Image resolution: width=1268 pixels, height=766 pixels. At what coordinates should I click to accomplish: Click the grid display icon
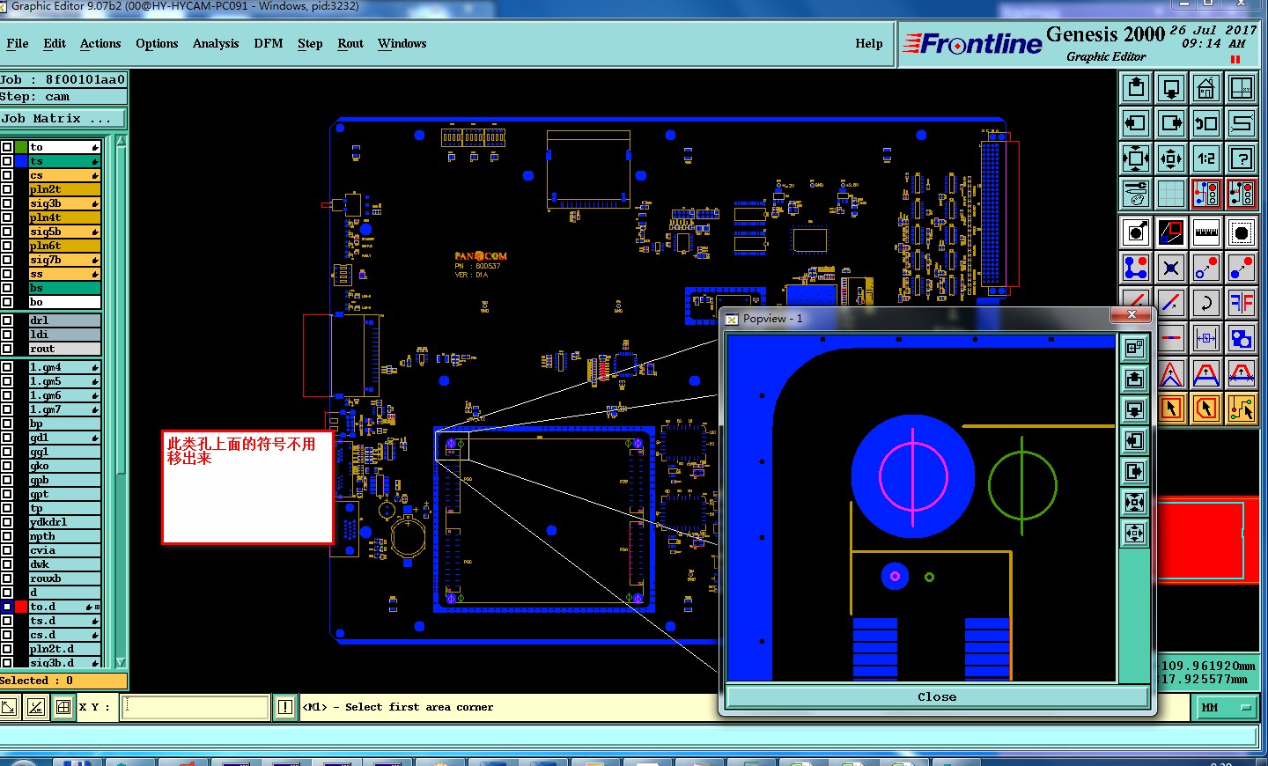click(1171, 194)
